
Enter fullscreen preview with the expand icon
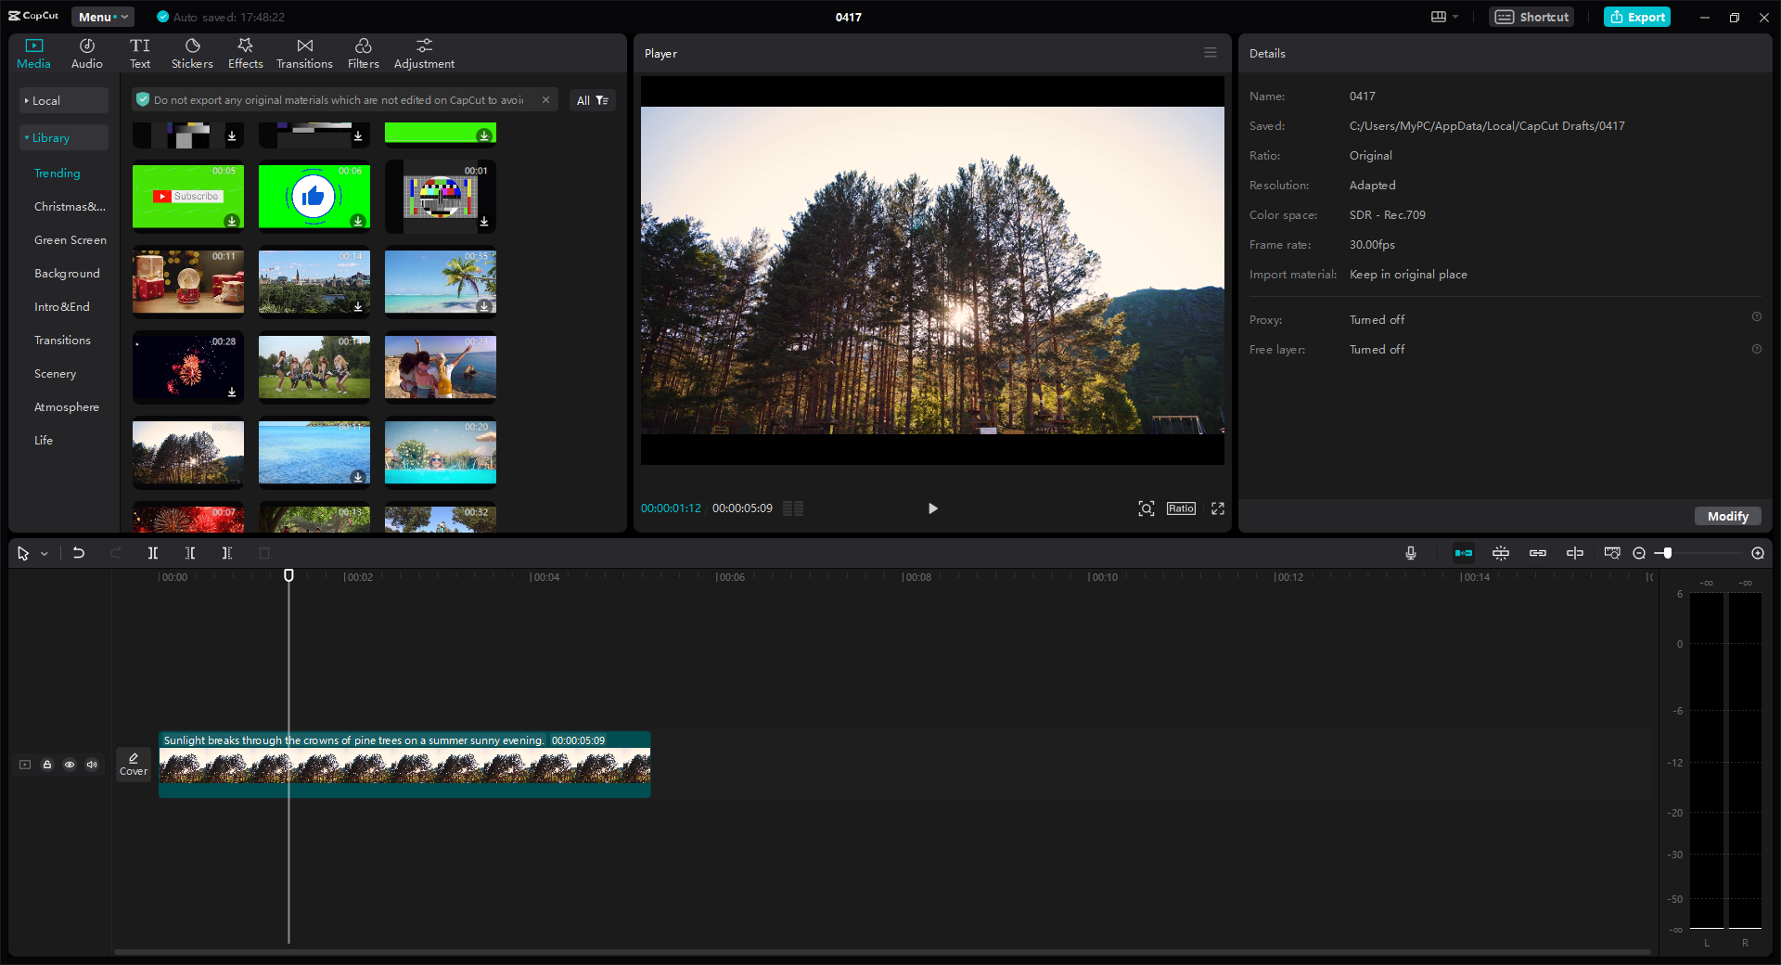[1218, 508]
